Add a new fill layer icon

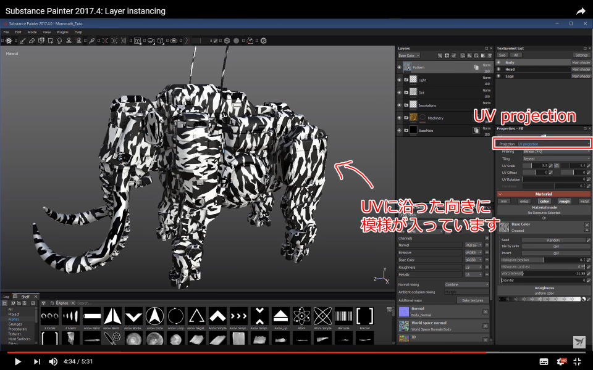469,55
